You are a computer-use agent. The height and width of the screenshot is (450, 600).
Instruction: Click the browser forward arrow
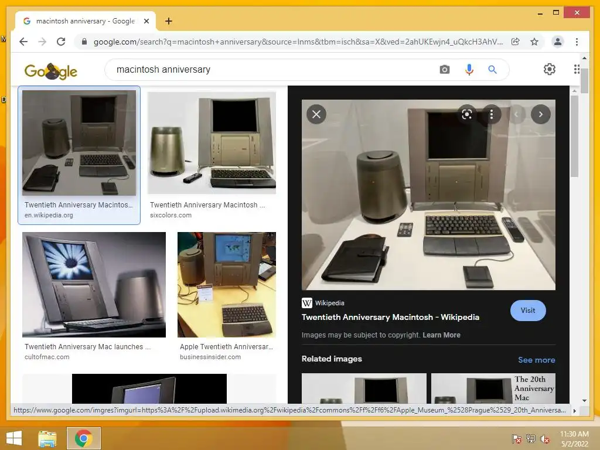[x=42, y=42]
